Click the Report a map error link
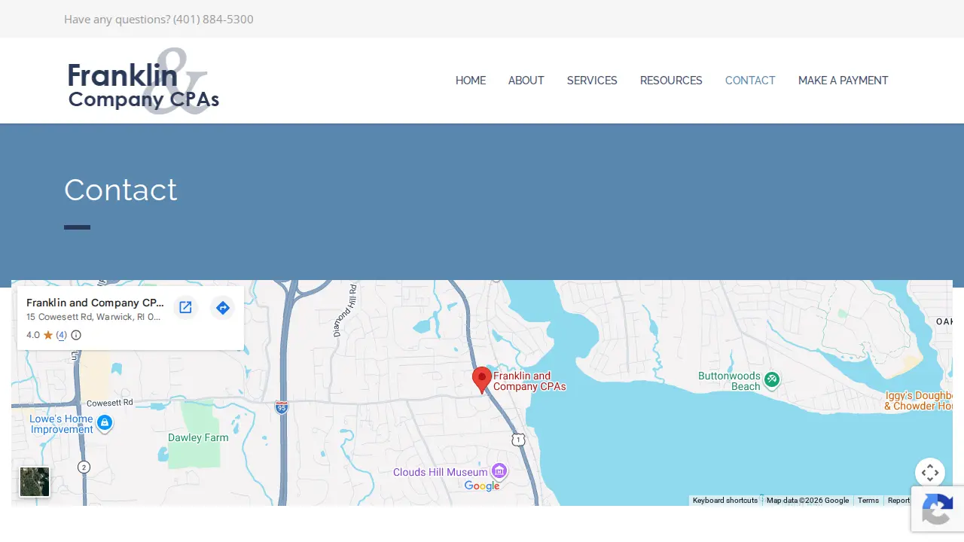 pyautogui.click(x=898, y=501)
